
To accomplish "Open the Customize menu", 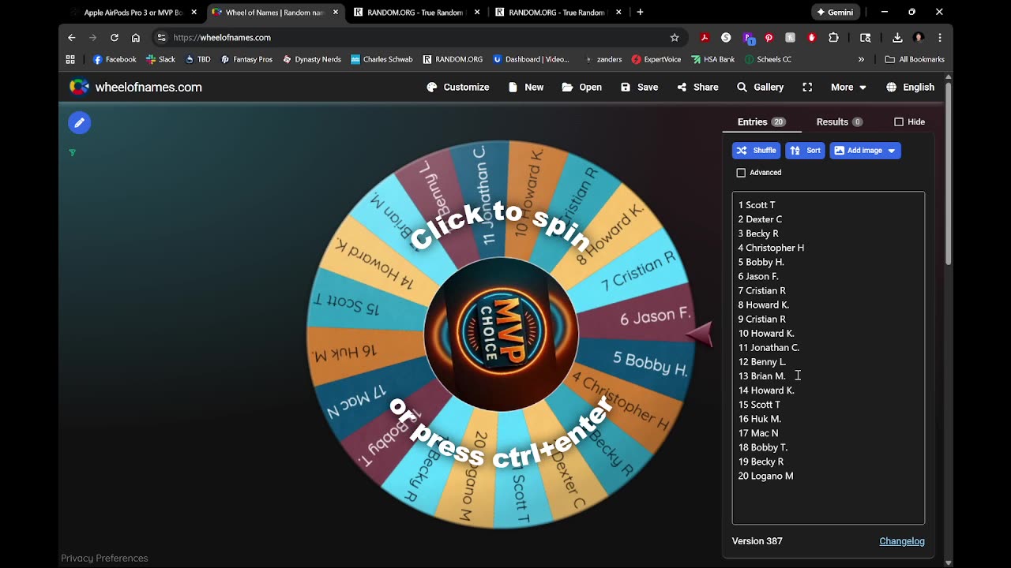I will [x=458, y=87].
